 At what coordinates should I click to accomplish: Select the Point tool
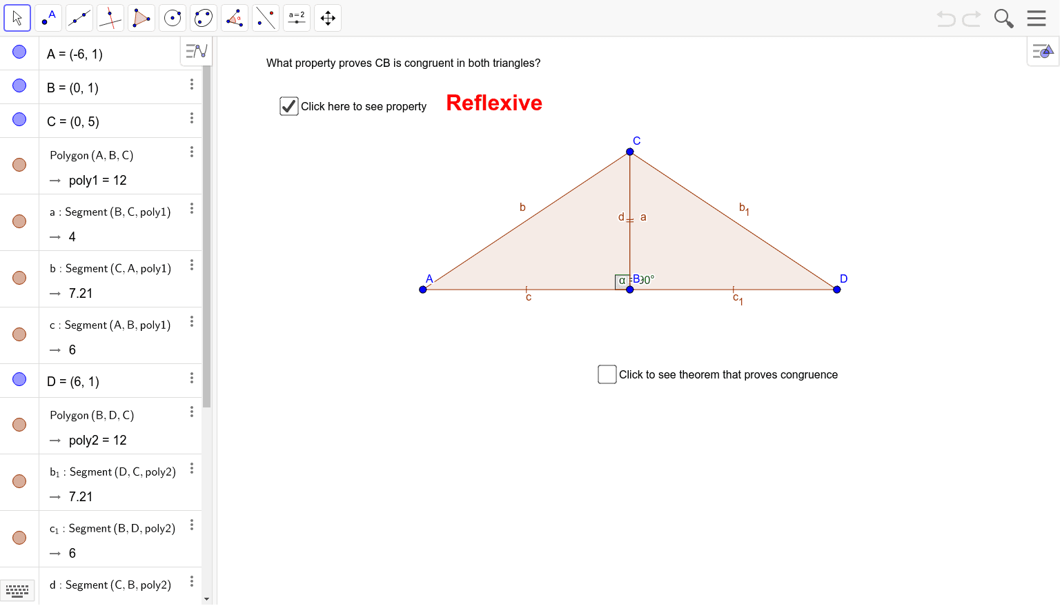pos(48,17)
